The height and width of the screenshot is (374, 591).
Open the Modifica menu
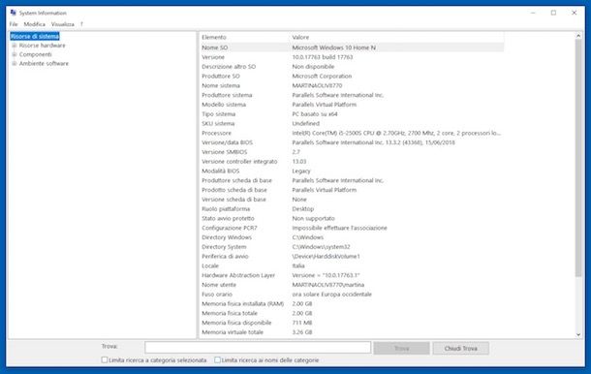coord(35,24)
